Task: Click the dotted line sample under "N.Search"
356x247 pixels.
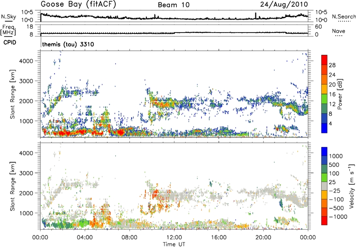Action: (x=344, y=21)
